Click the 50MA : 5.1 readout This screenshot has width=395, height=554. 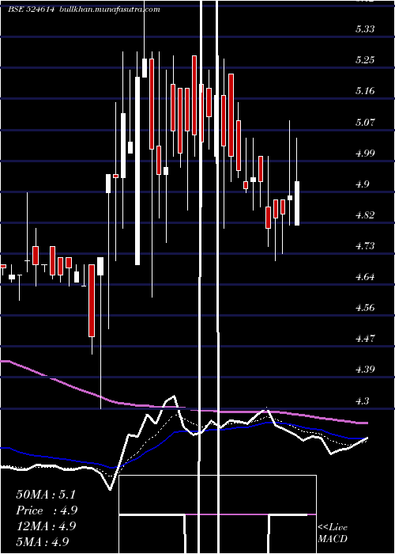(46, 495)
